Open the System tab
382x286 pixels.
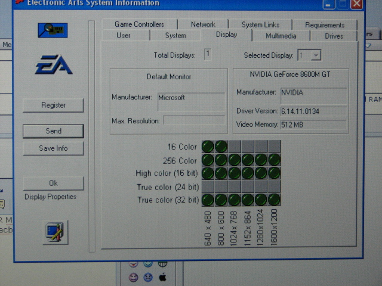[x=175, y=36]
